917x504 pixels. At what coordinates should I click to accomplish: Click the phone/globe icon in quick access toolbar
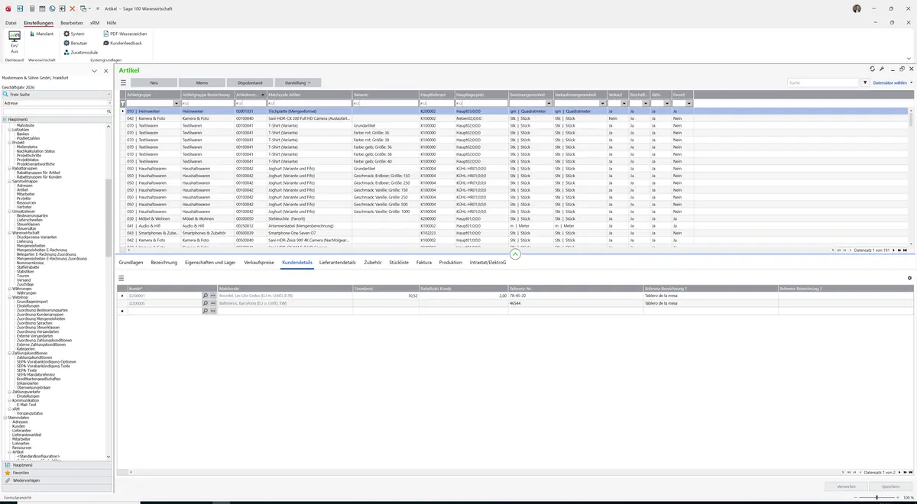(x=52, y=8)
